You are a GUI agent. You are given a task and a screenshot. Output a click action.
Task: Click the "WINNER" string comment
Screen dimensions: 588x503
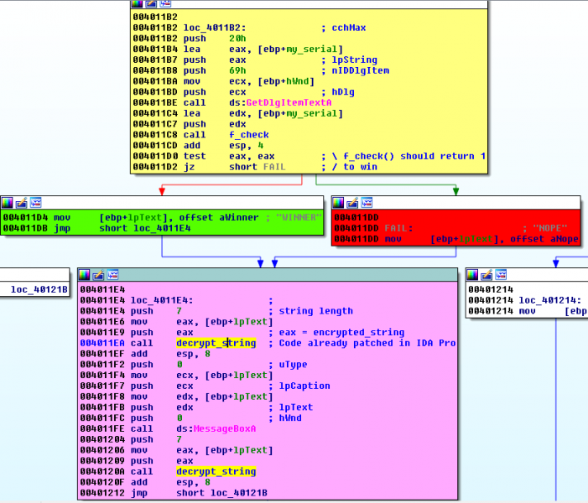[x=299, y=217]
